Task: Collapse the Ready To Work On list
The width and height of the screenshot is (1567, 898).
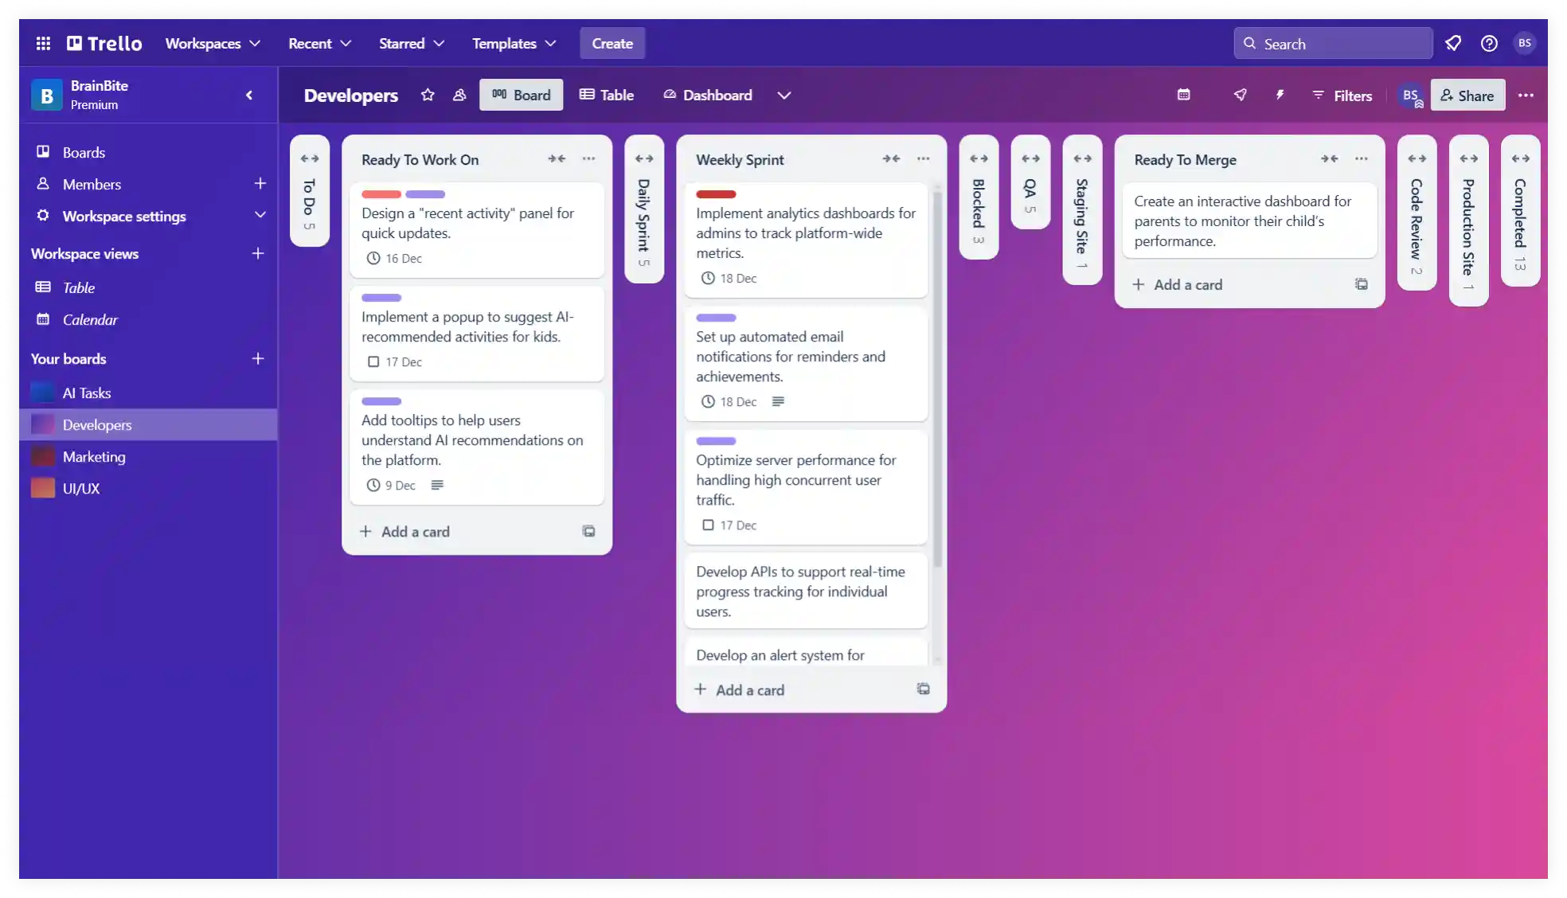Action: [x=557, y=158]
